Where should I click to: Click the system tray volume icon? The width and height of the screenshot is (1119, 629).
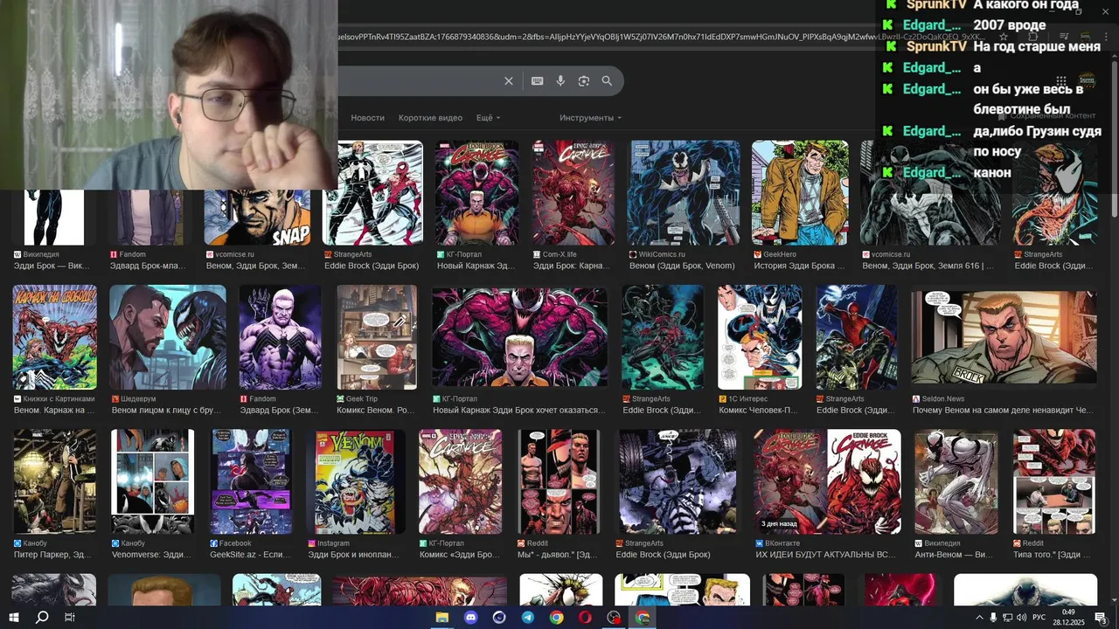[x=1022, y=618]
